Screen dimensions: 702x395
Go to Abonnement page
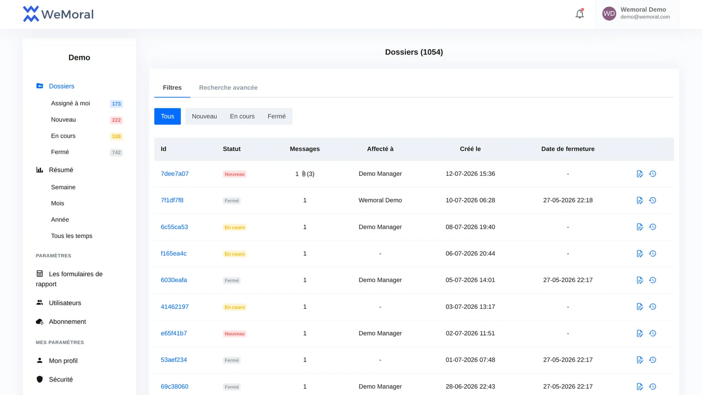(x=67, y=321)
